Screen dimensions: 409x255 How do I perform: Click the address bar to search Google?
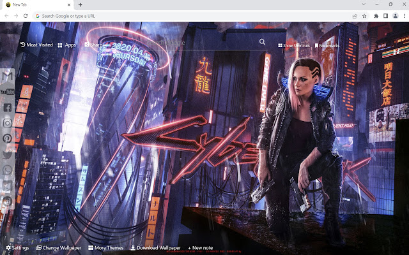coord(192,16)
